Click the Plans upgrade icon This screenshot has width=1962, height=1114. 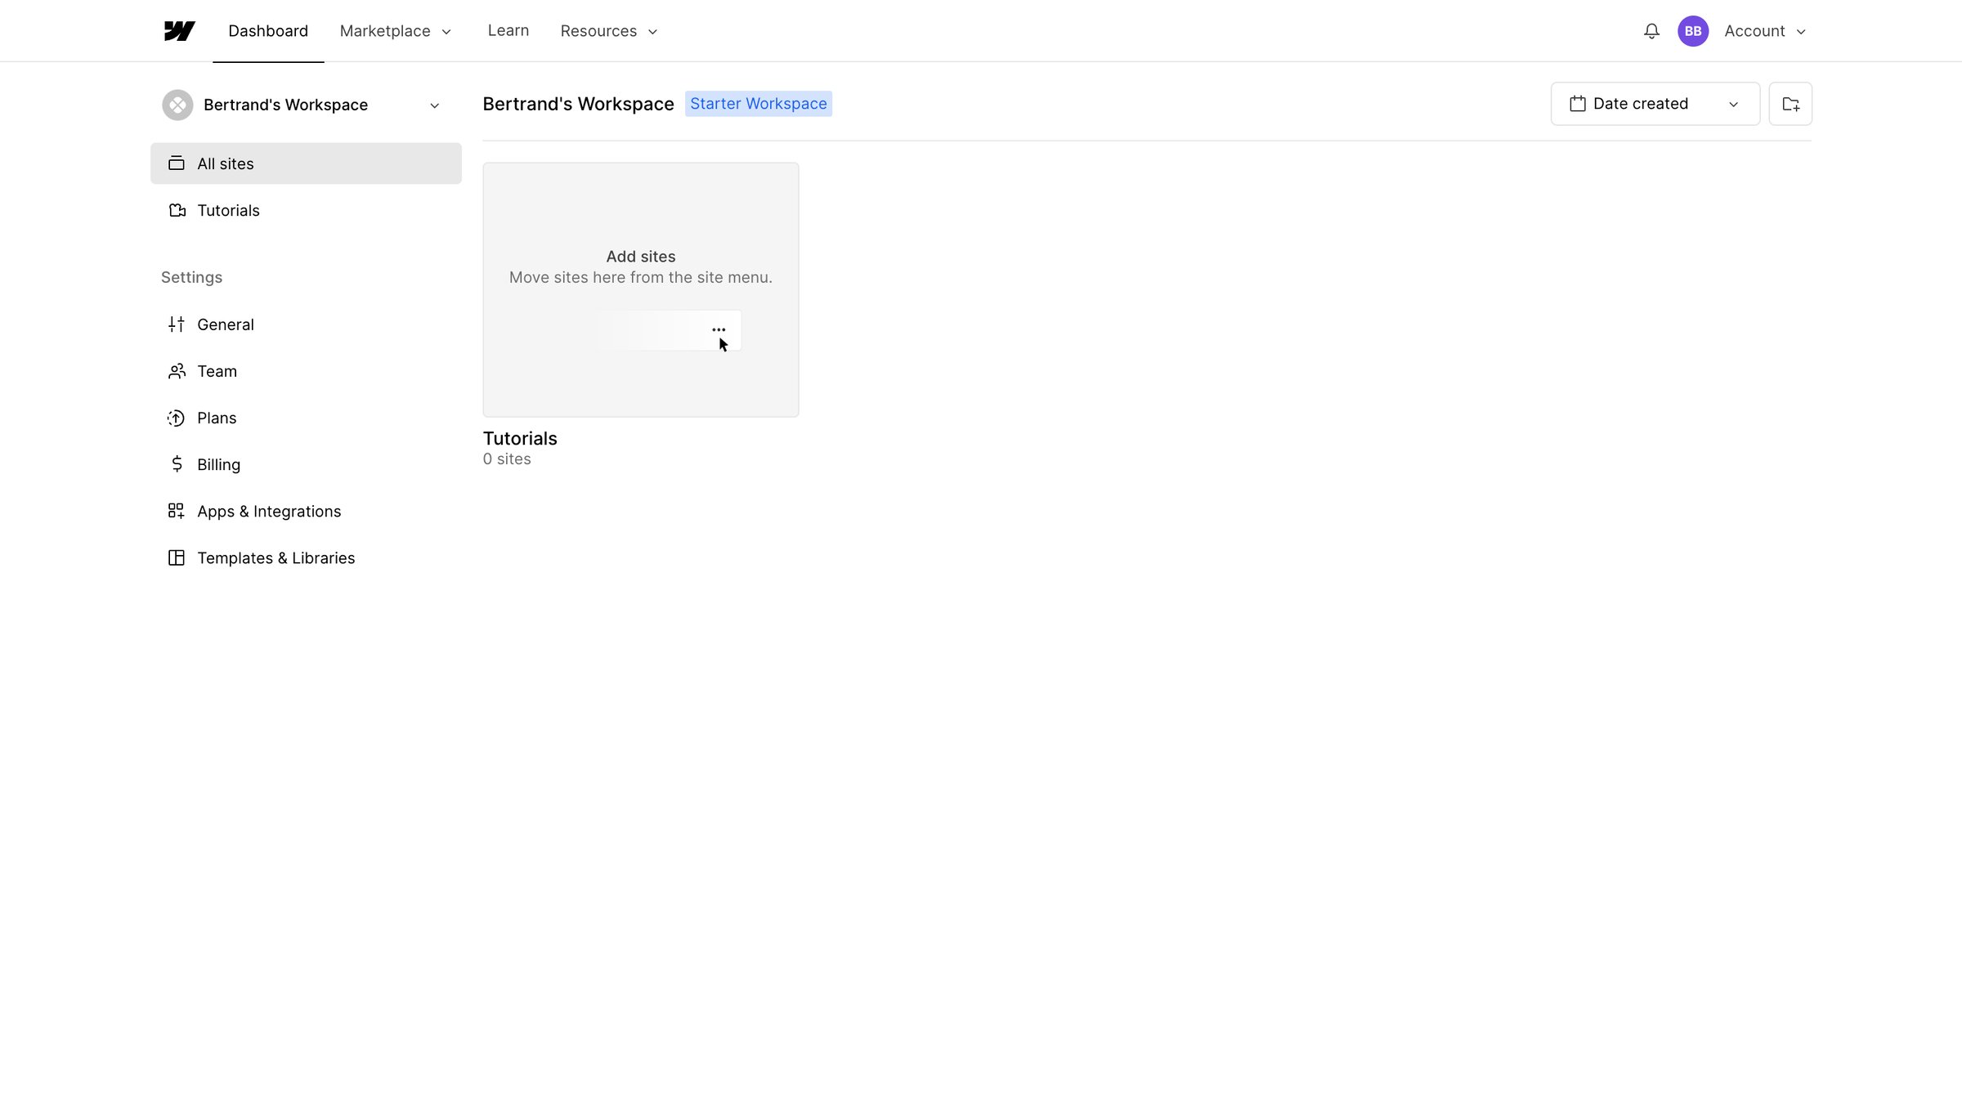point(177,418)
